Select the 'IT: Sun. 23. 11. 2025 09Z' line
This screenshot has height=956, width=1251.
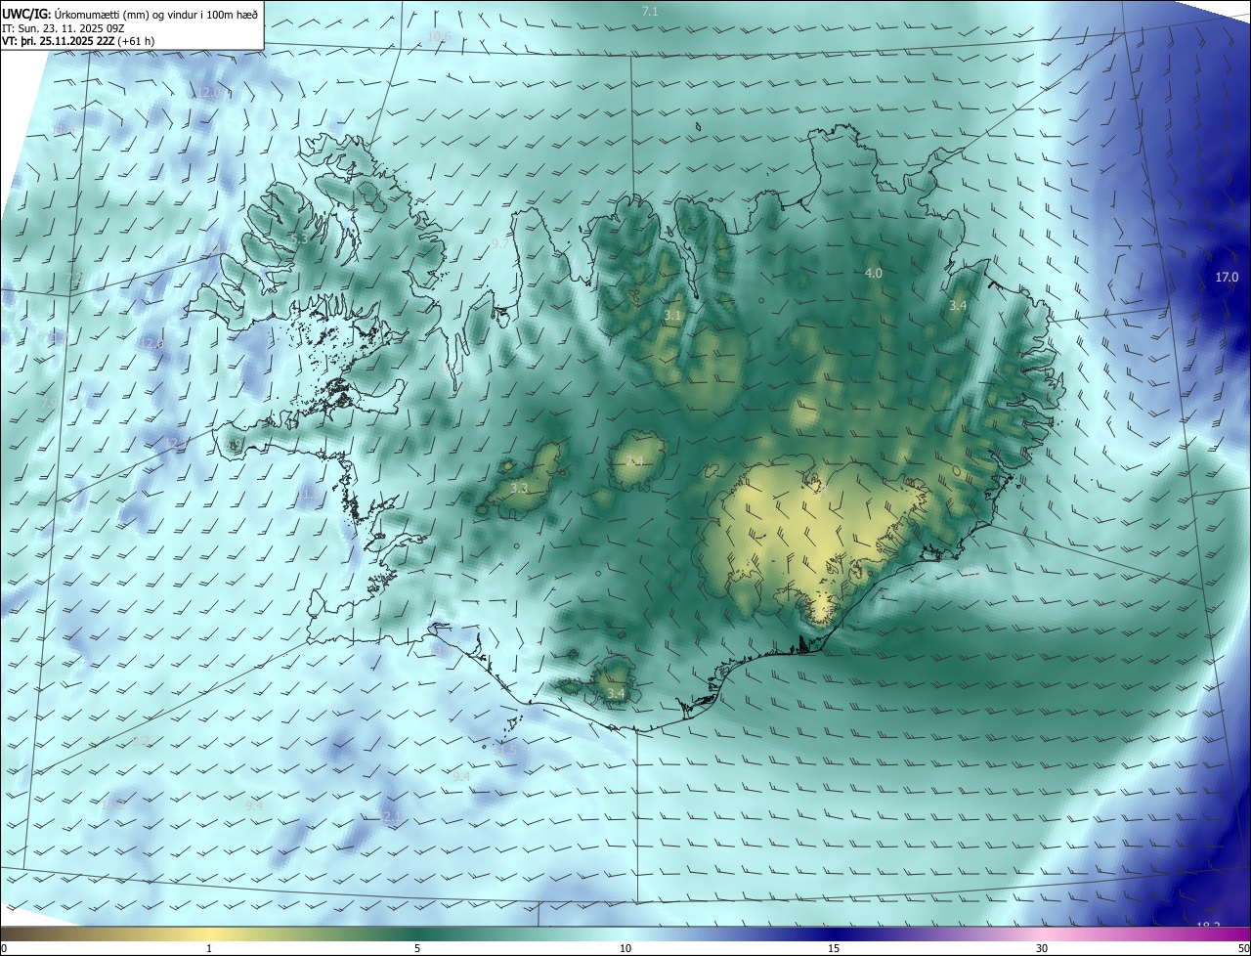tap(64, 29)
